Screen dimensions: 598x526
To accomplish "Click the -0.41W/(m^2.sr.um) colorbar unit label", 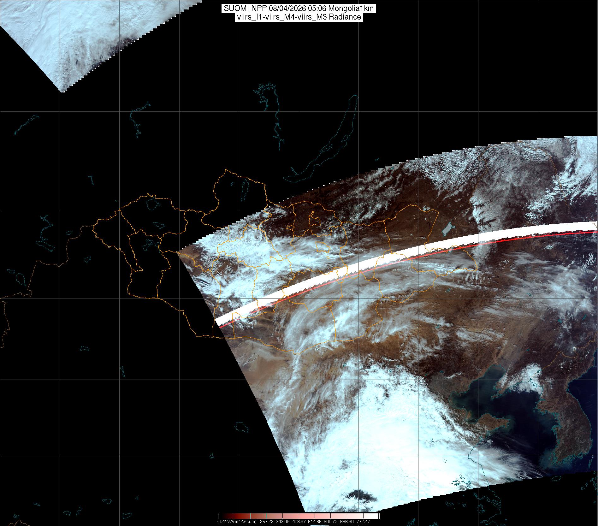I will pos(237,522).
